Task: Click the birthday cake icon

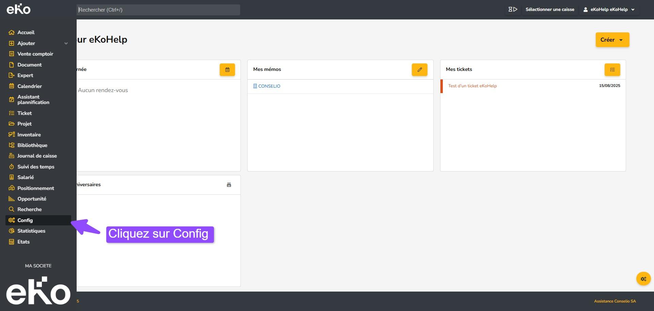Action: pos(229,184)
